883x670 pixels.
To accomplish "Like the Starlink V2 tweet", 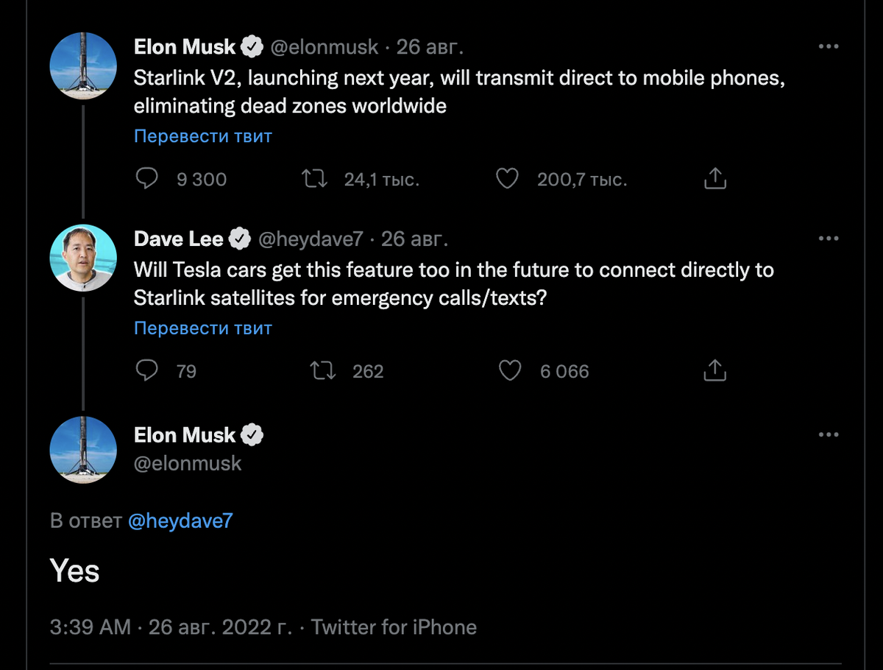I will tap(507, 179).
